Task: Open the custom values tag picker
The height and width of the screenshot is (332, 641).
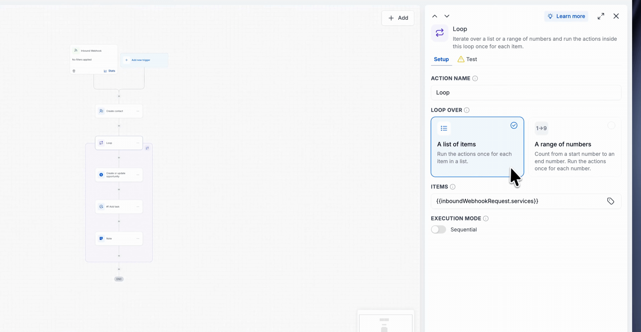Action: (611, 201)
